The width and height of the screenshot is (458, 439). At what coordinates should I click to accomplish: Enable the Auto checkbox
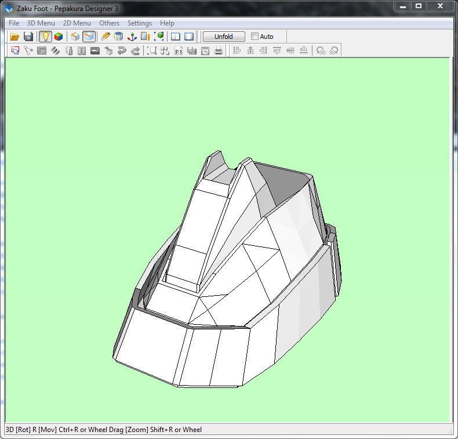point(255,37)
